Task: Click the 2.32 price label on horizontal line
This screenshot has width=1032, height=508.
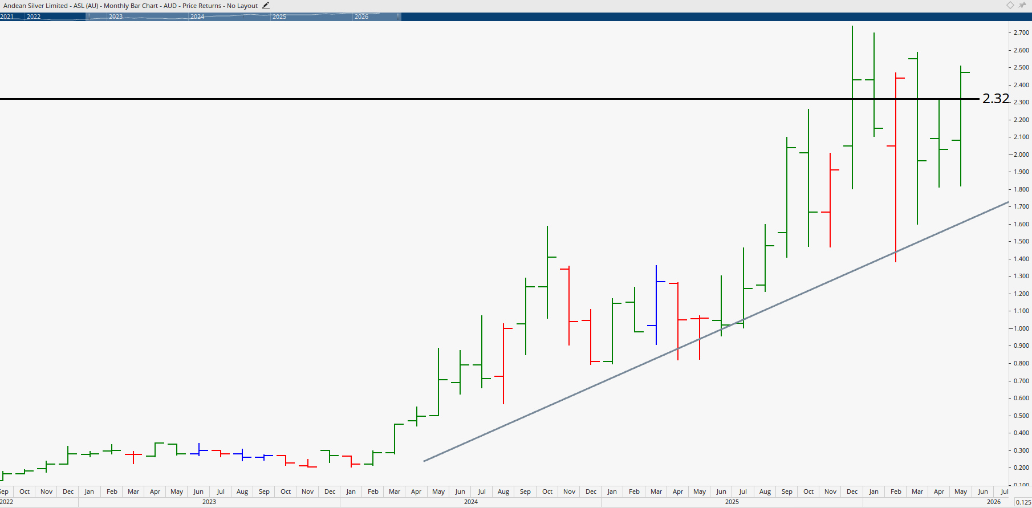Action: pyautogui.click(x=996, y=99)
